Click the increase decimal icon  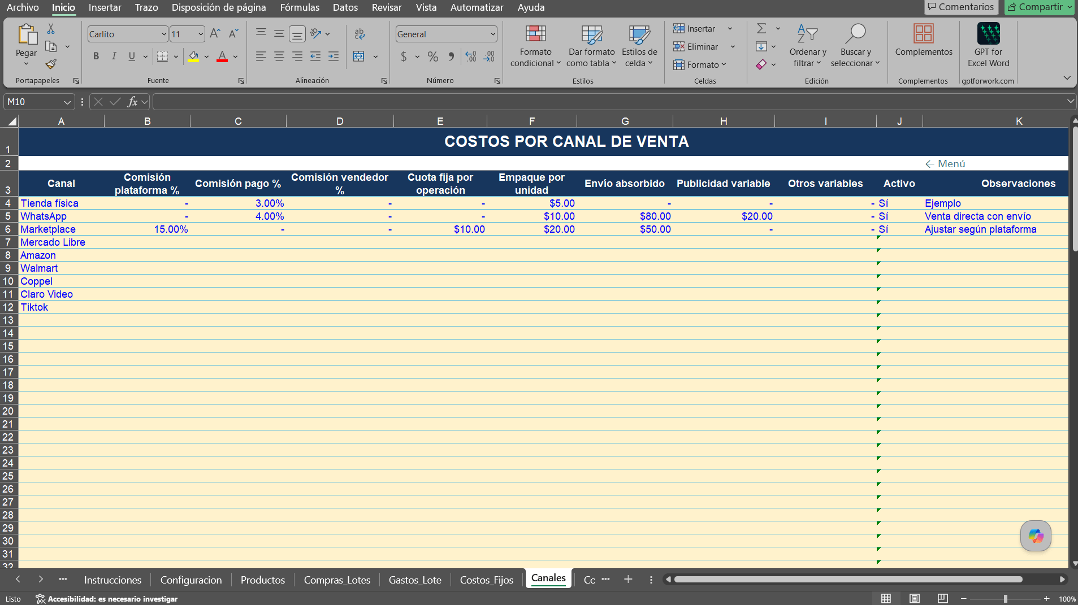point(471,56)
